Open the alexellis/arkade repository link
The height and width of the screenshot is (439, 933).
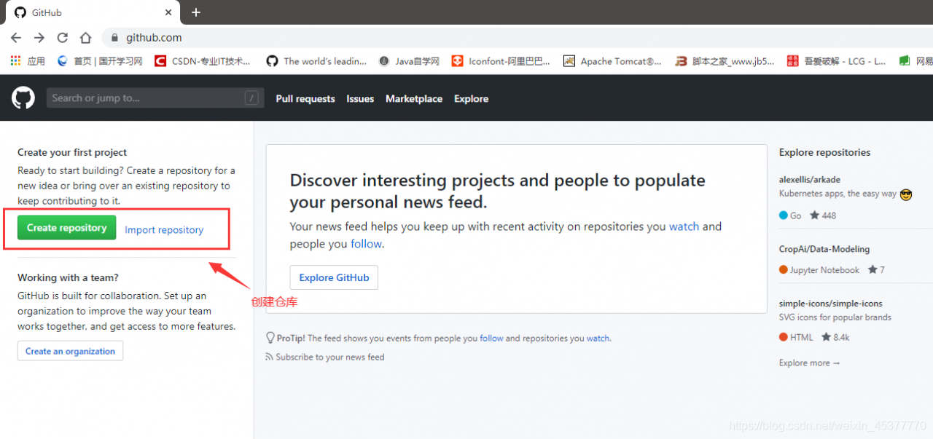810,179
